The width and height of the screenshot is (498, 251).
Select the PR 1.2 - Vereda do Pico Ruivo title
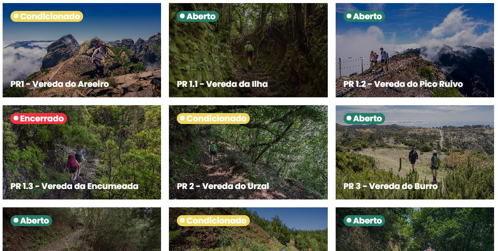click(403, 84)
